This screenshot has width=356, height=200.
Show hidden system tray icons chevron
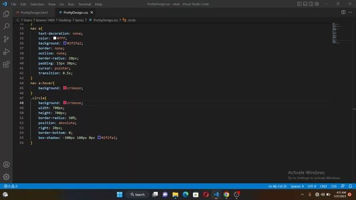tap(302, 194)
